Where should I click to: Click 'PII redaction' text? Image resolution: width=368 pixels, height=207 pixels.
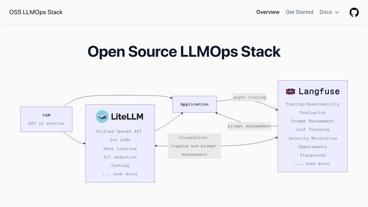pos(120,157)
